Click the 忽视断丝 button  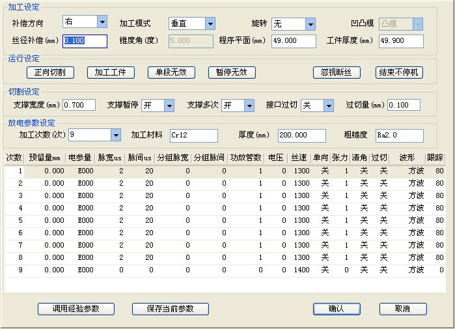pos(337,72)
